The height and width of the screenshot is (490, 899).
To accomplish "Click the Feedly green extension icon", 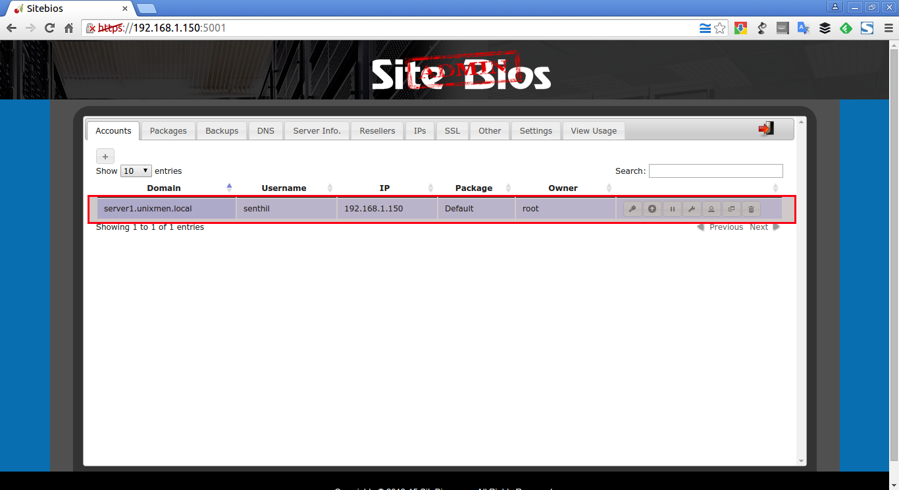I will [846, 28].
